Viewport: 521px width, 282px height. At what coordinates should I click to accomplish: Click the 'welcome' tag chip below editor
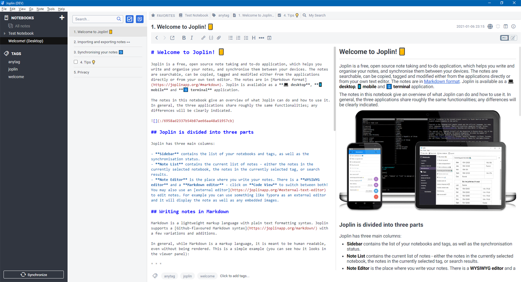pyautogui.click(x=207, y=276)
